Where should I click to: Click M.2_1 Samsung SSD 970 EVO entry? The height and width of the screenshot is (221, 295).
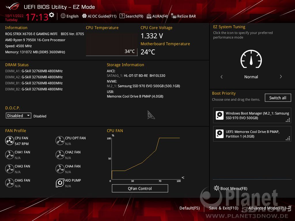[x=143, y=86]
